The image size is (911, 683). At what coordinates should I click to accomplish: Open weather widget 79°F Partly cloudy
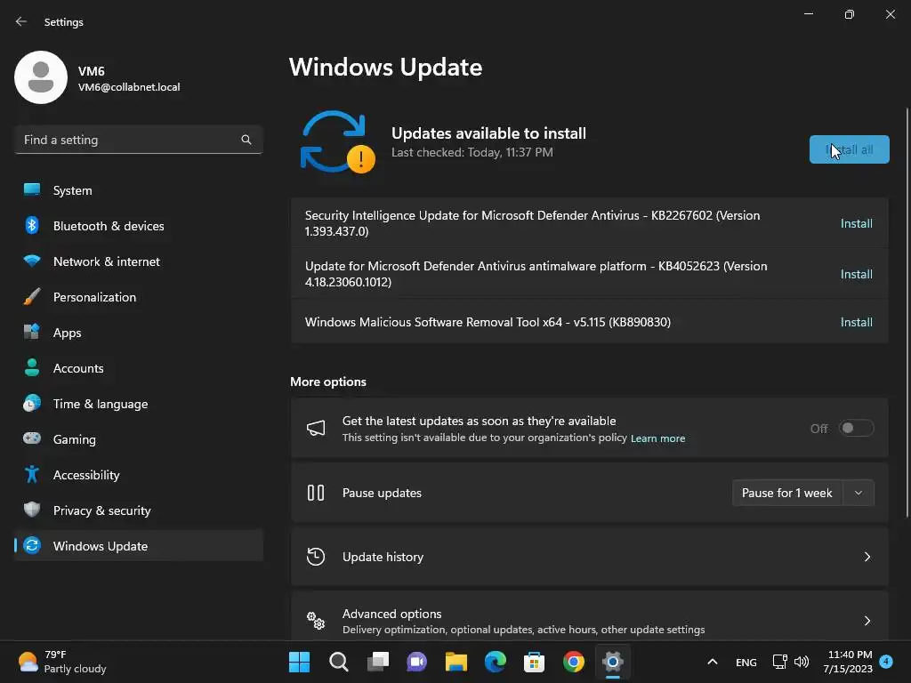61,662
